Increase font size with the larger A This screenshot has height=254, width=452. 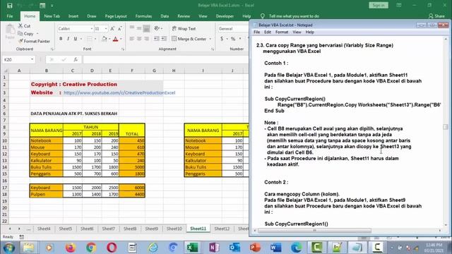112,28
